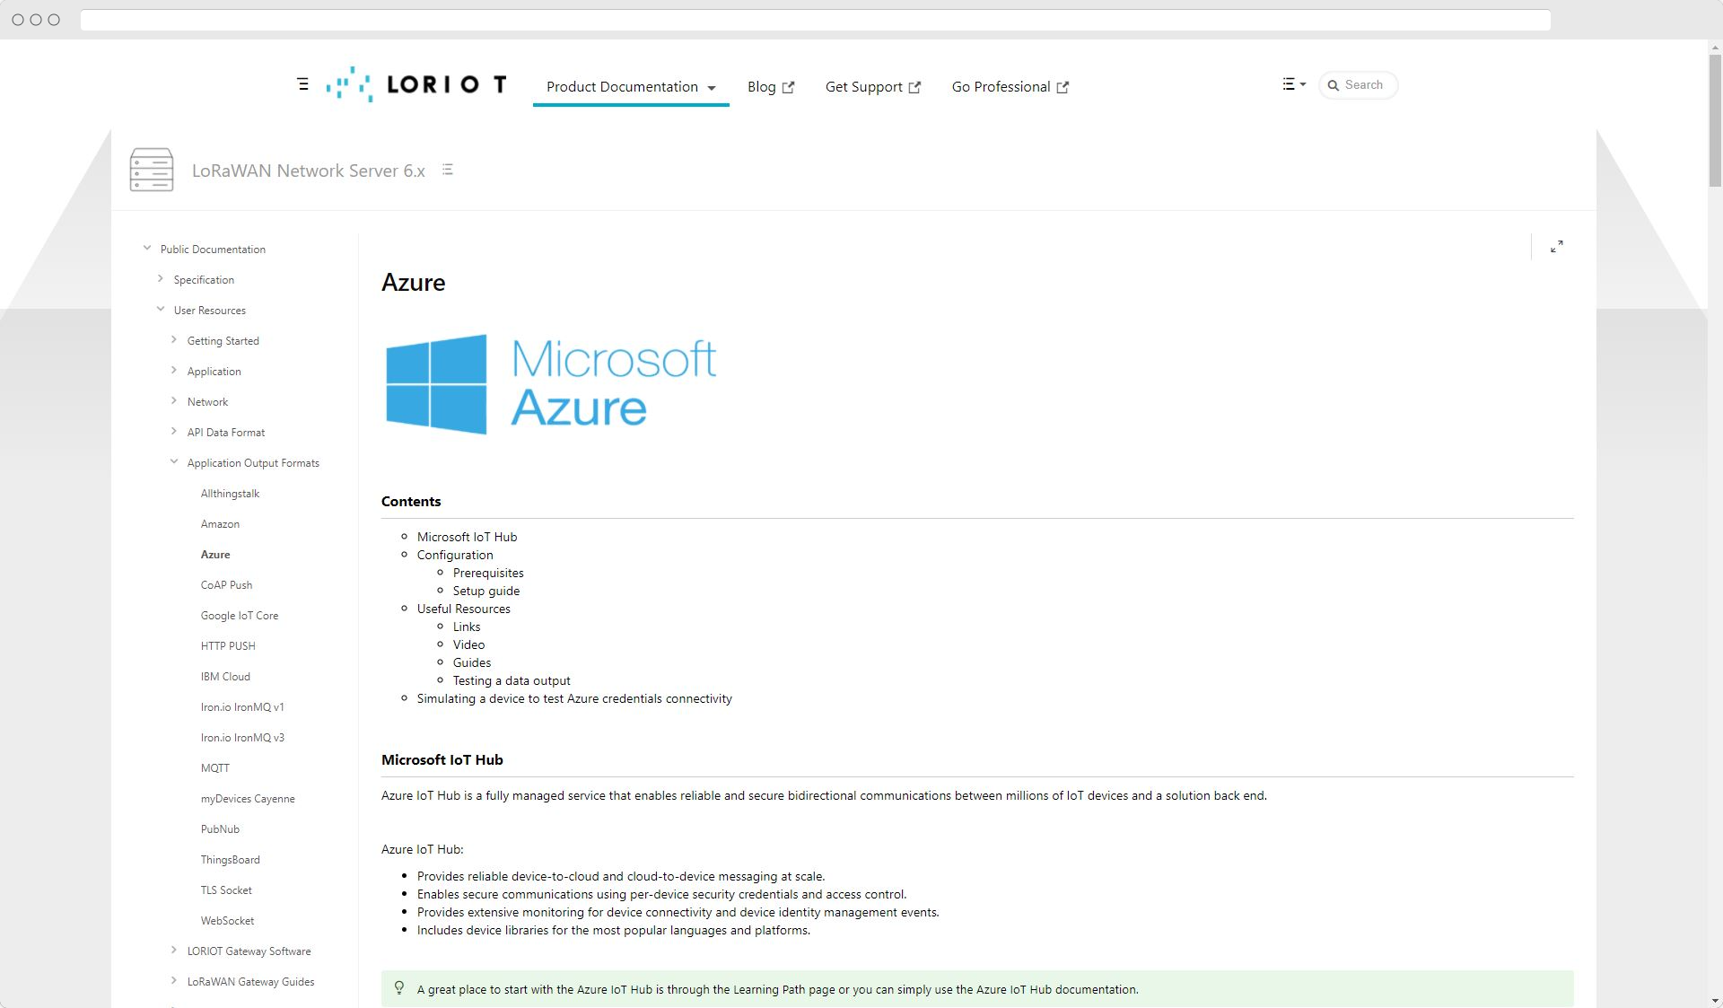1723x1008 pixels.
Task: Click the table of contents menu icon
Action: 447,170
